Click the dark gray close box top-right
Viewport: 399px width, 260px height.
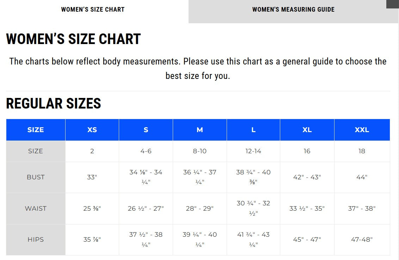tap(392, 4)
